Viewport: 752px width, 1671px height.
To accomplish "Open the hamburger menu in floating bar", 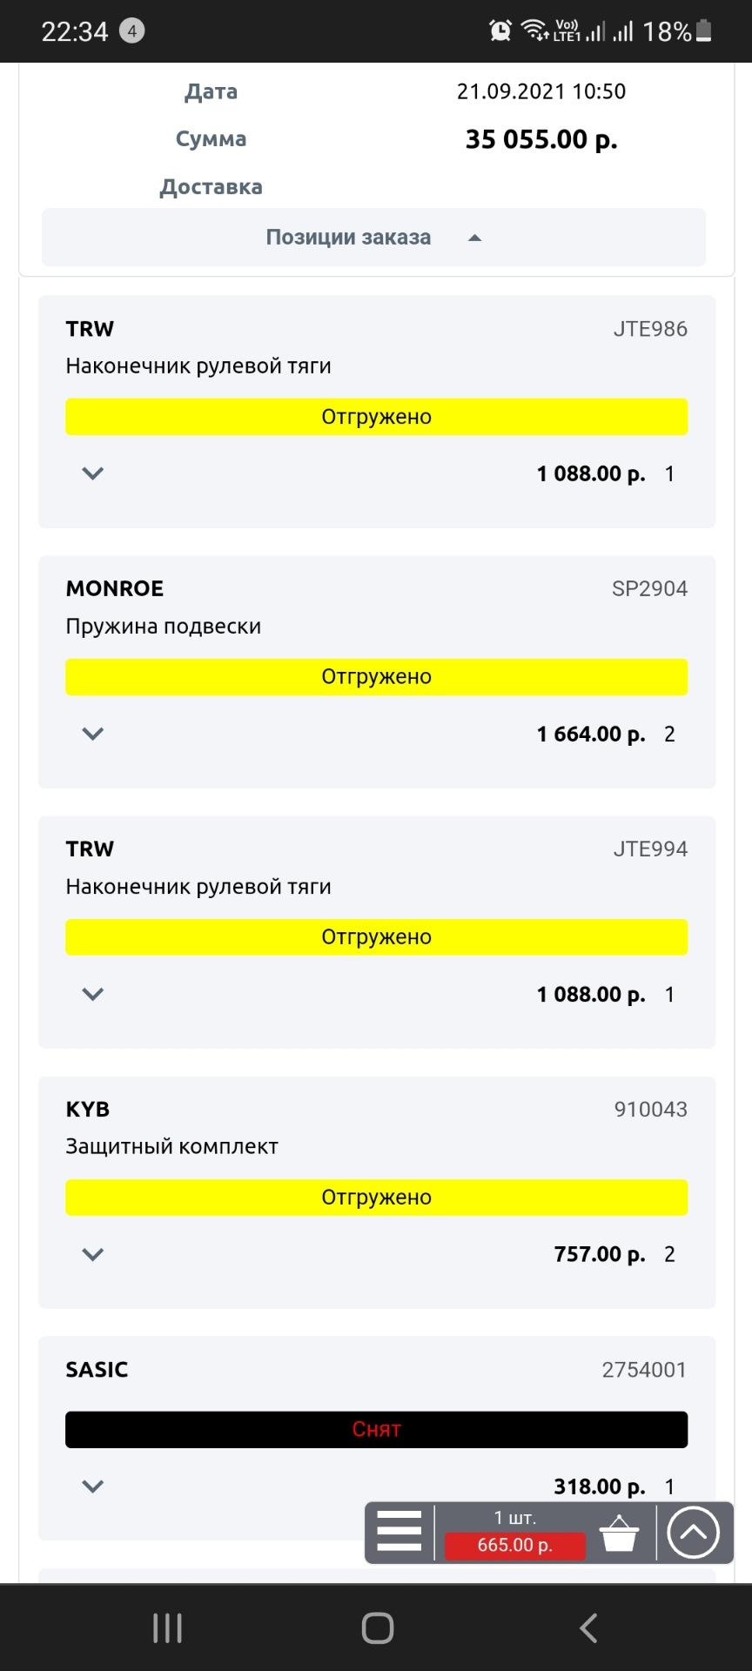I will coord(399,1531).
